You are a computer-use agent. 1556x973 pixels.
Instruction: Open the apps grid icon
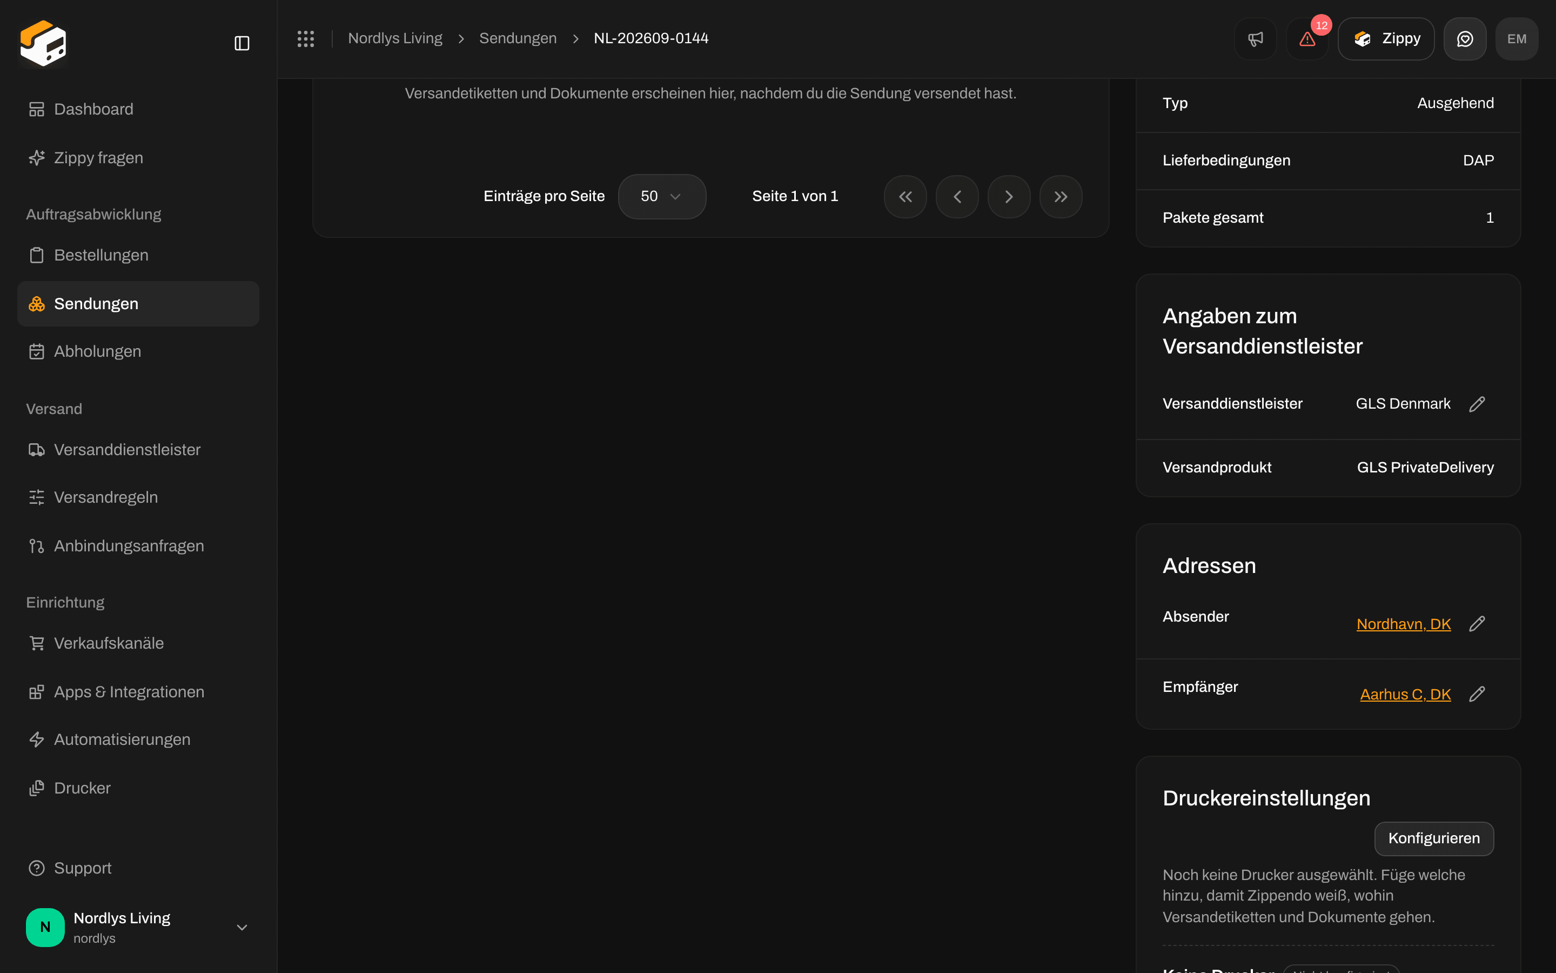(x=305, y=38)
